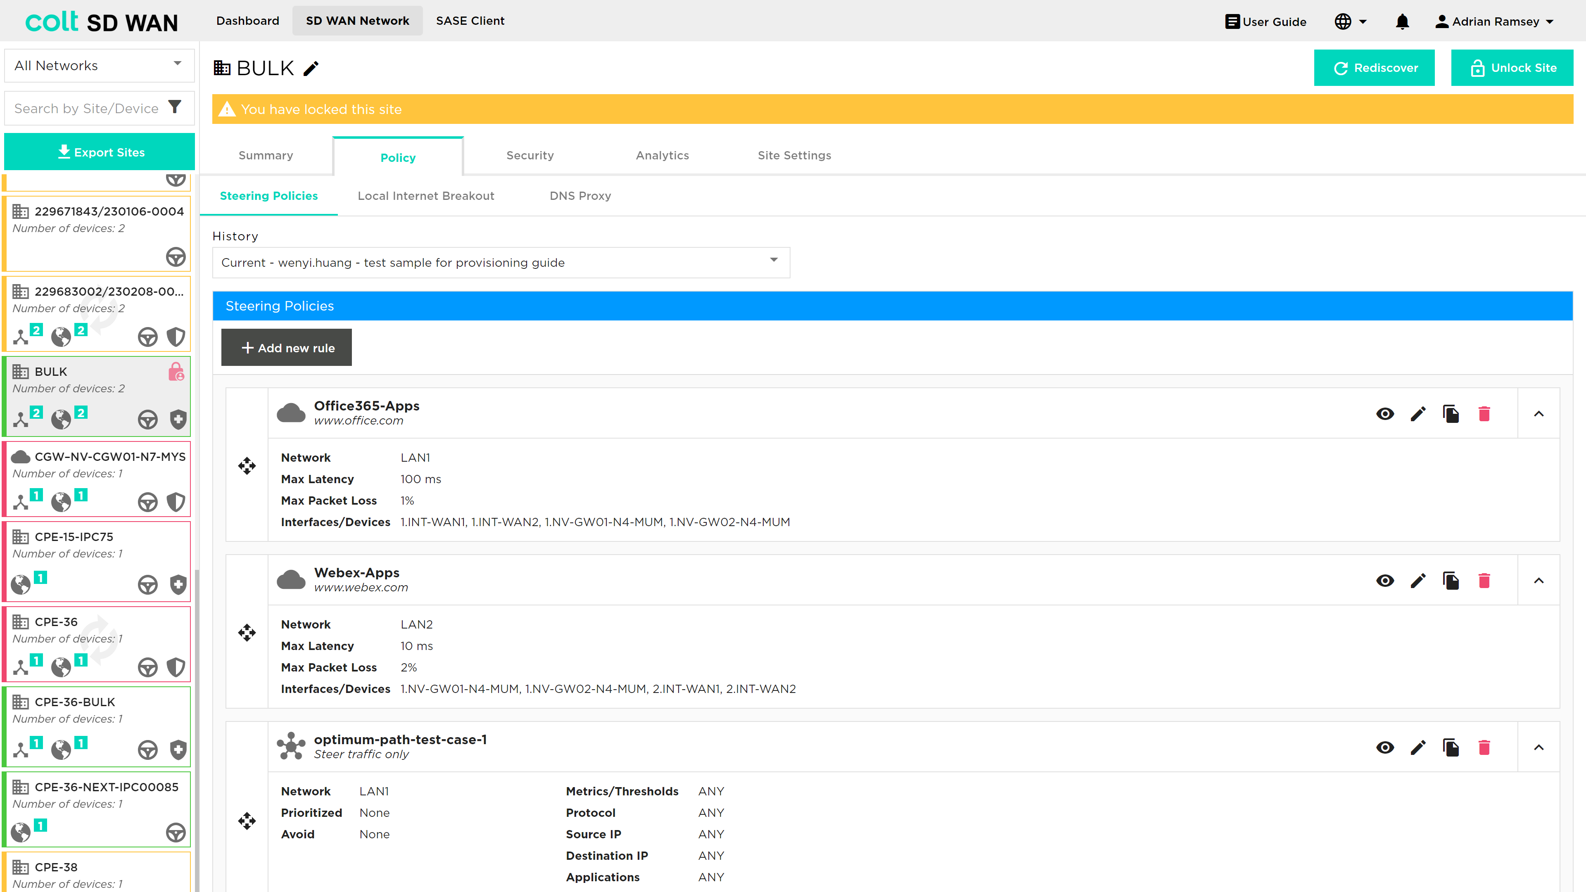The width and height of the screenshot is (1586, 892).
Task: Click the notifications bell icon
Action: 1402,21
